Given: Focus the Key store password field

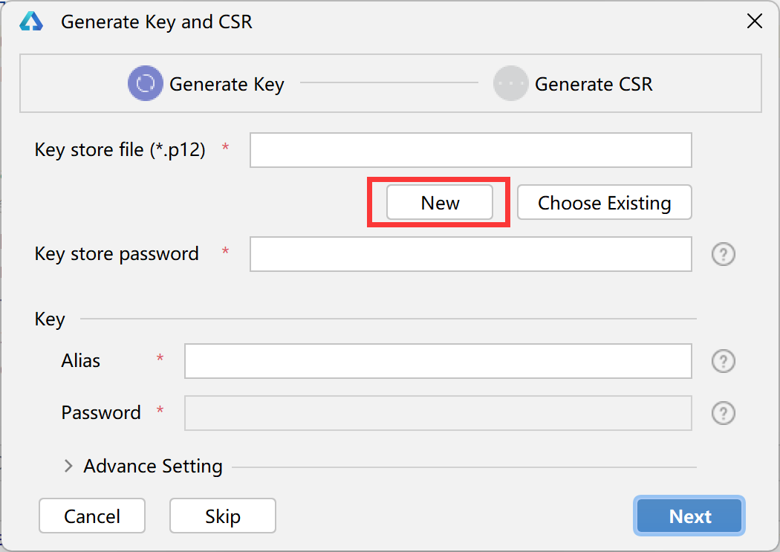Looking at the screenshot, I should [x=470, y=254].
